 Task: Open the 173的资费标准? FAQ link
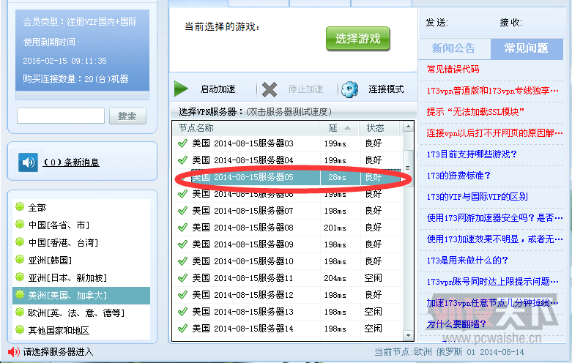click(x=458, y=176)
